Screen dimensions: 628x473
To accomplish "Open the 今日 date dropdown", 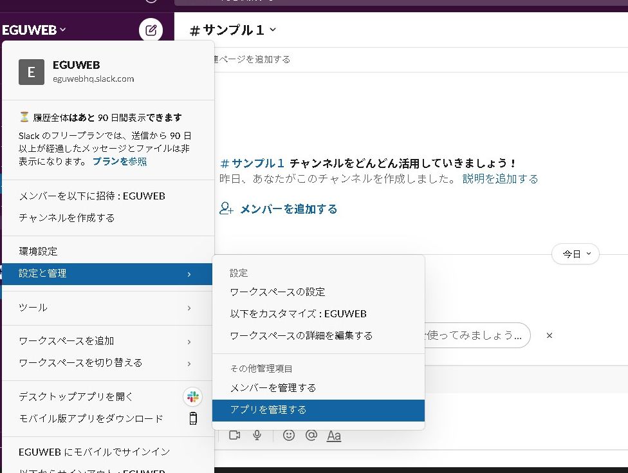I will [575, 254].
